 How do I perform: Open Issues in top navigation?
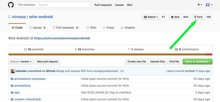[x=119, y=5]
